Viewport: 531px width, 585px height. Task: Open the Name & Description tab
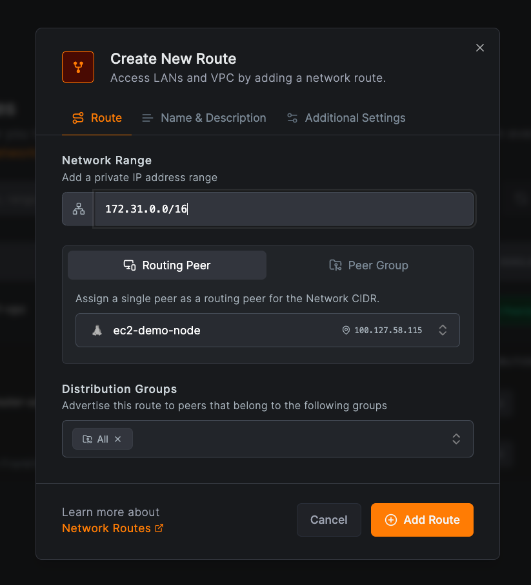[x=204, y=118]
